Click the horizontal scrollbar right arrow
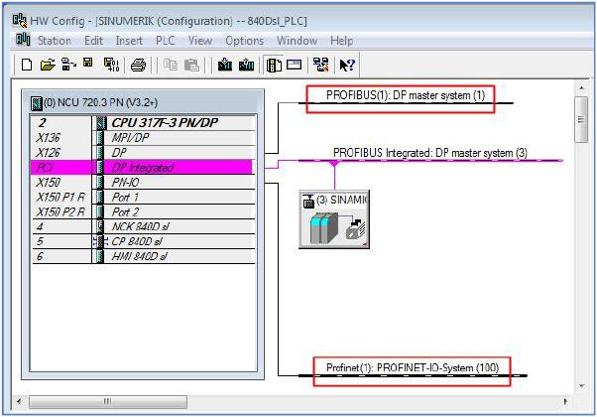597x417 pixels. (x=565, y=401)
